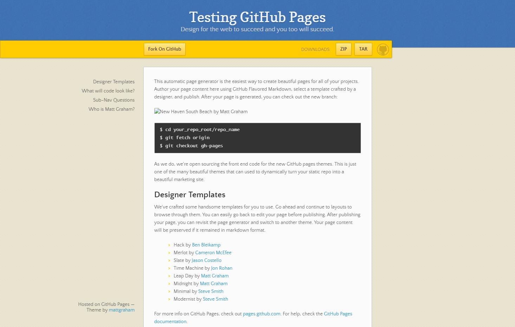Click the mattgraham theme credit link
Screen dimensions: 515x327
122,310
